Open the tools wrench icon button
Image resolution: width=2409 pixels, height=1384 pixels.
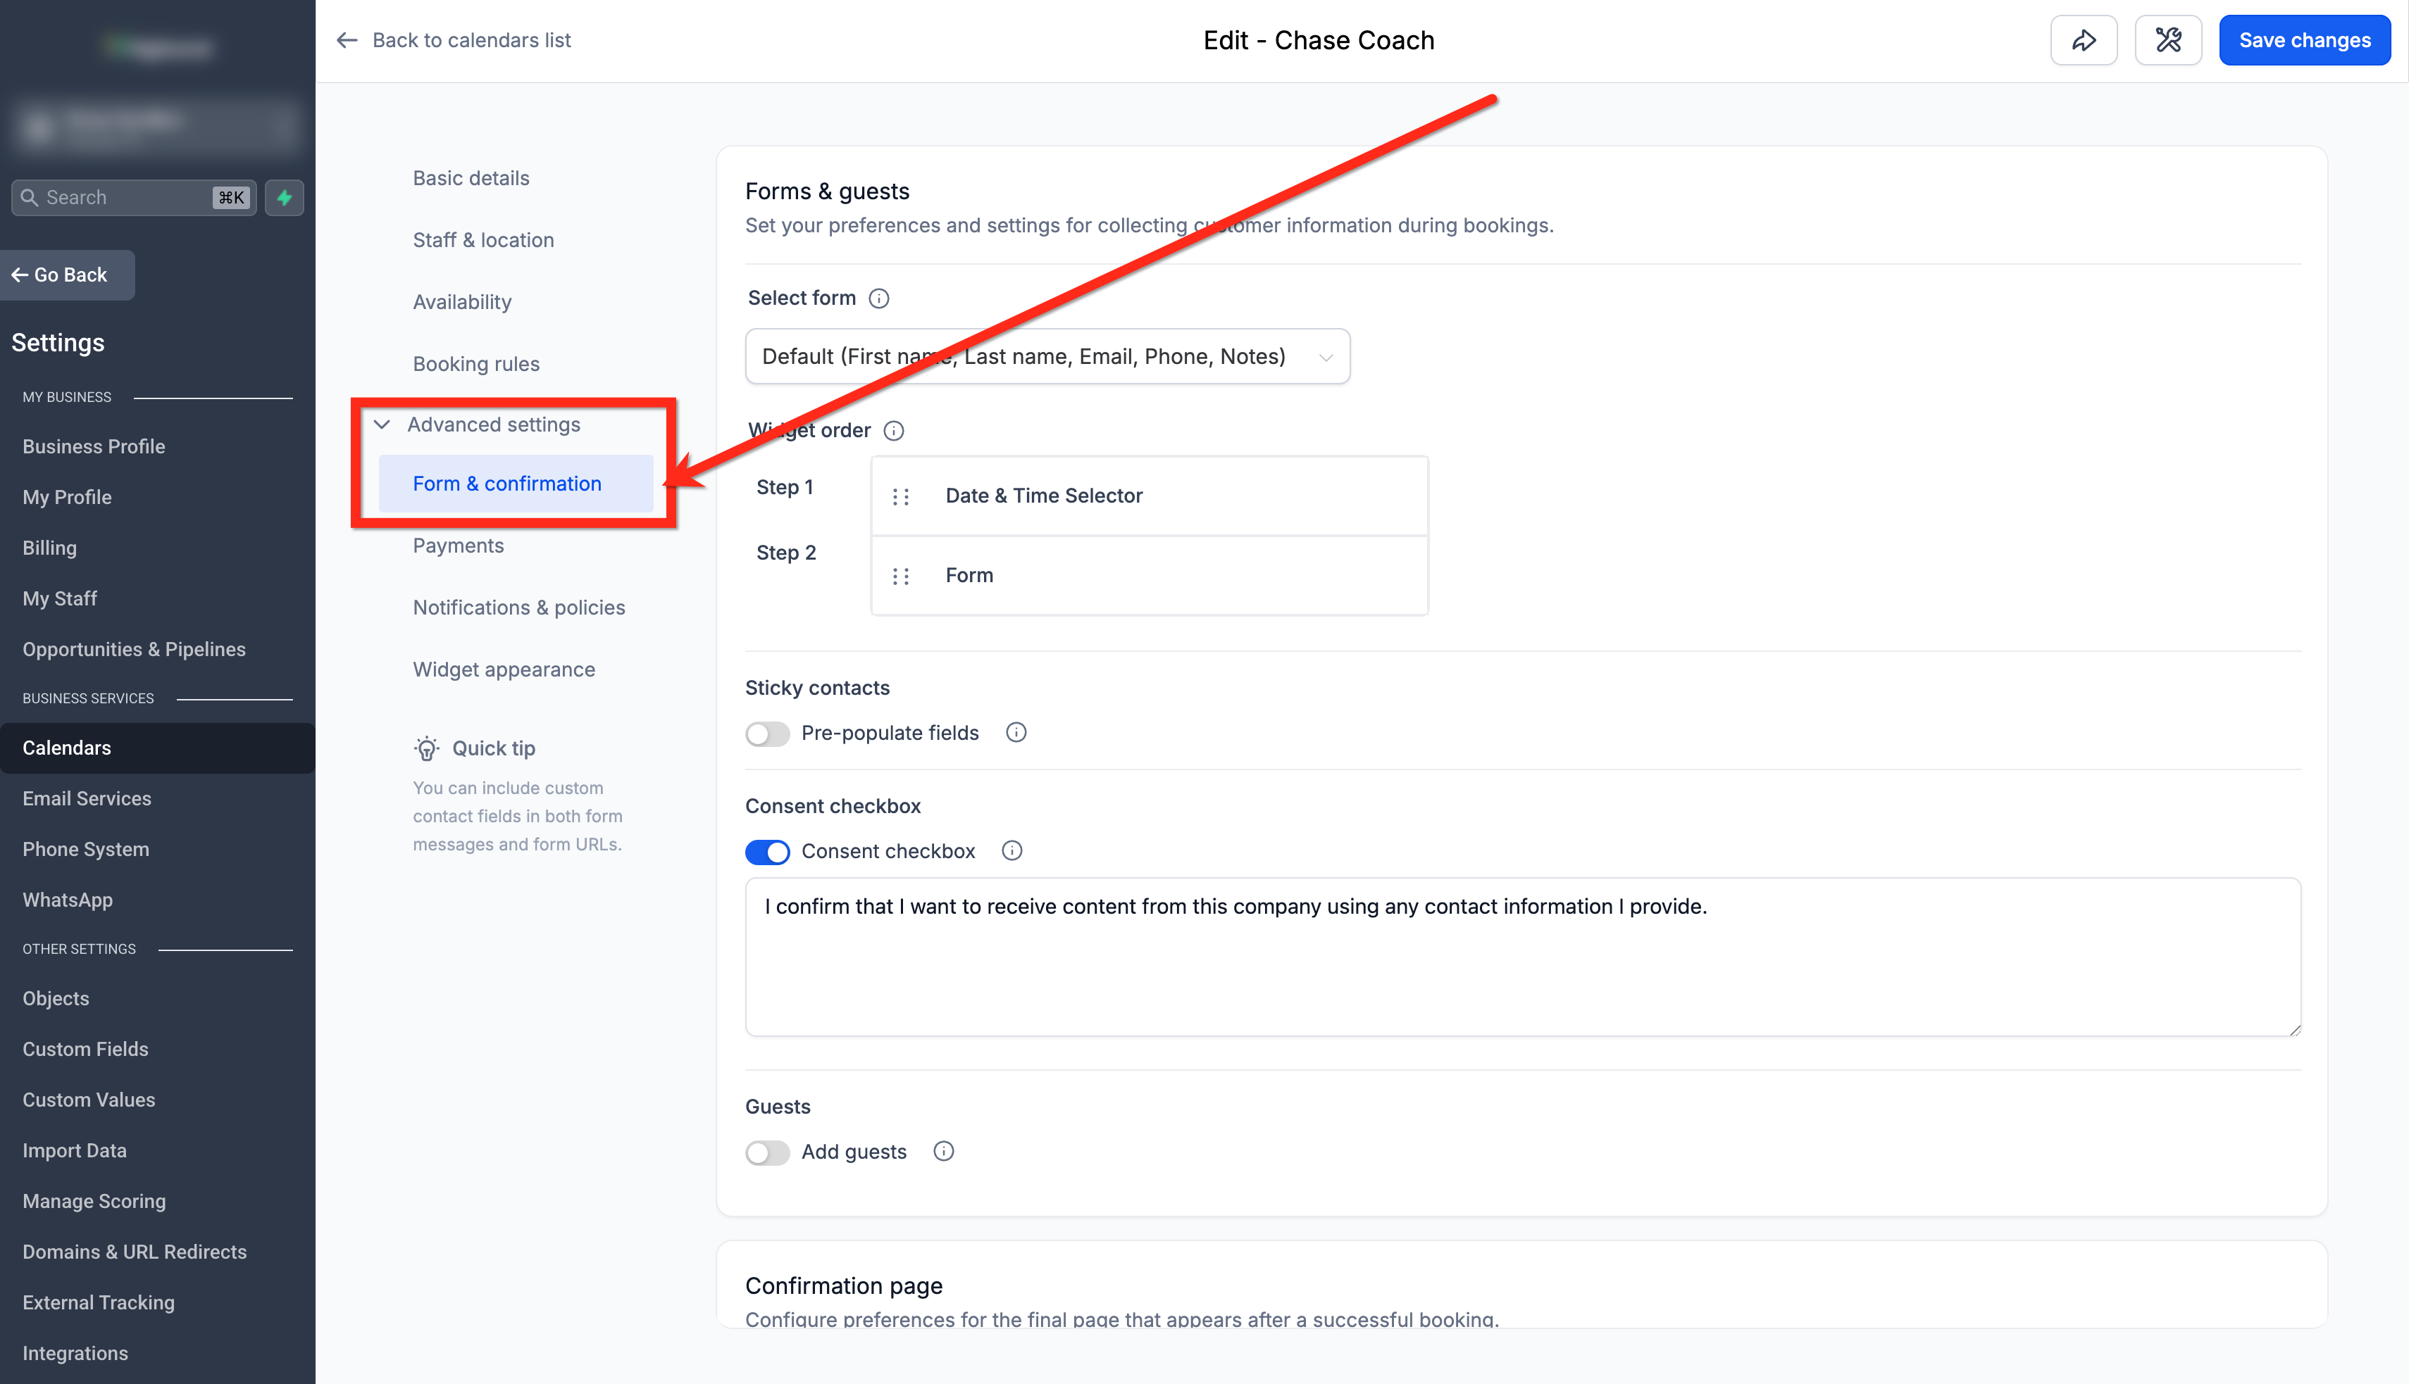click(2167, 40)
